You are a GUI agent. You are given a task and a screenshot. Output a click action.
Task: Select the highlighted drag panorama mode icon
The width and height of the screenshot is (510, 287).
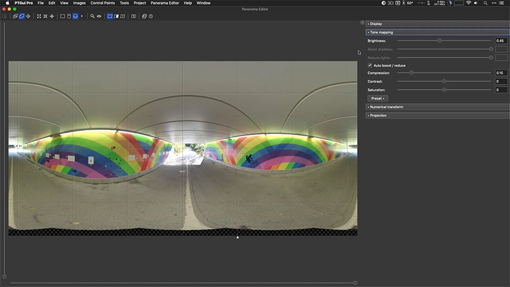[x=22, y=16]
